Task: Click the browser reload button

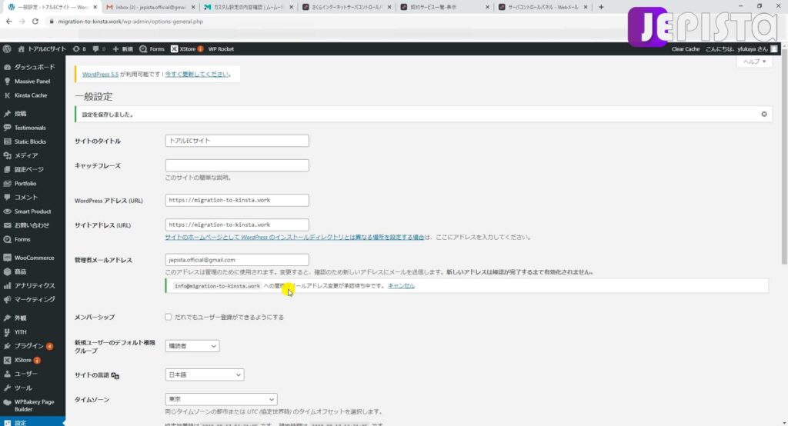Action: tap(35, 22)
